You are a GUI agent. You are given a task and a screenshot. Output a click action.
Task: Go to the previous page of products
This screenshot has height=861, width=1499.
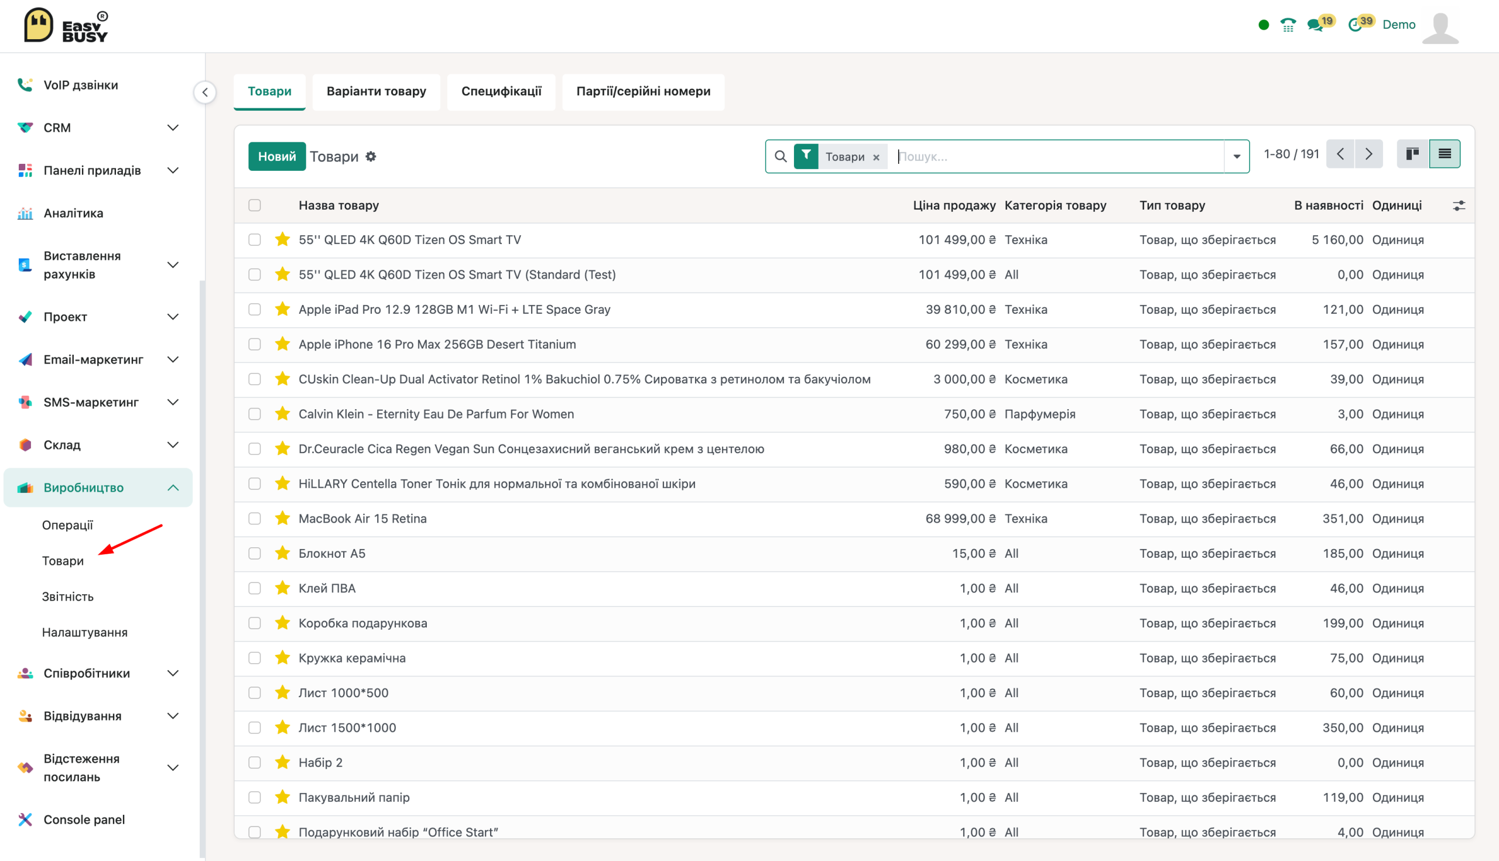pyautogui.click(x=1340, y=155)
